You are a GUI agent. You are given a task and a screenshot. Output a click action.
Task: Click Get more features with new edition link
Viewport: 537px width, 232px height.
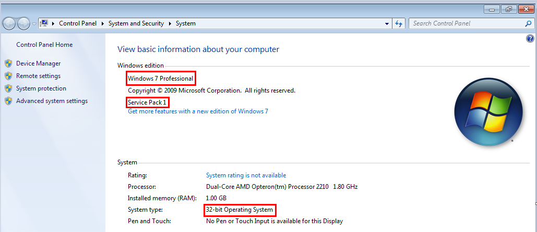[198, 111]
